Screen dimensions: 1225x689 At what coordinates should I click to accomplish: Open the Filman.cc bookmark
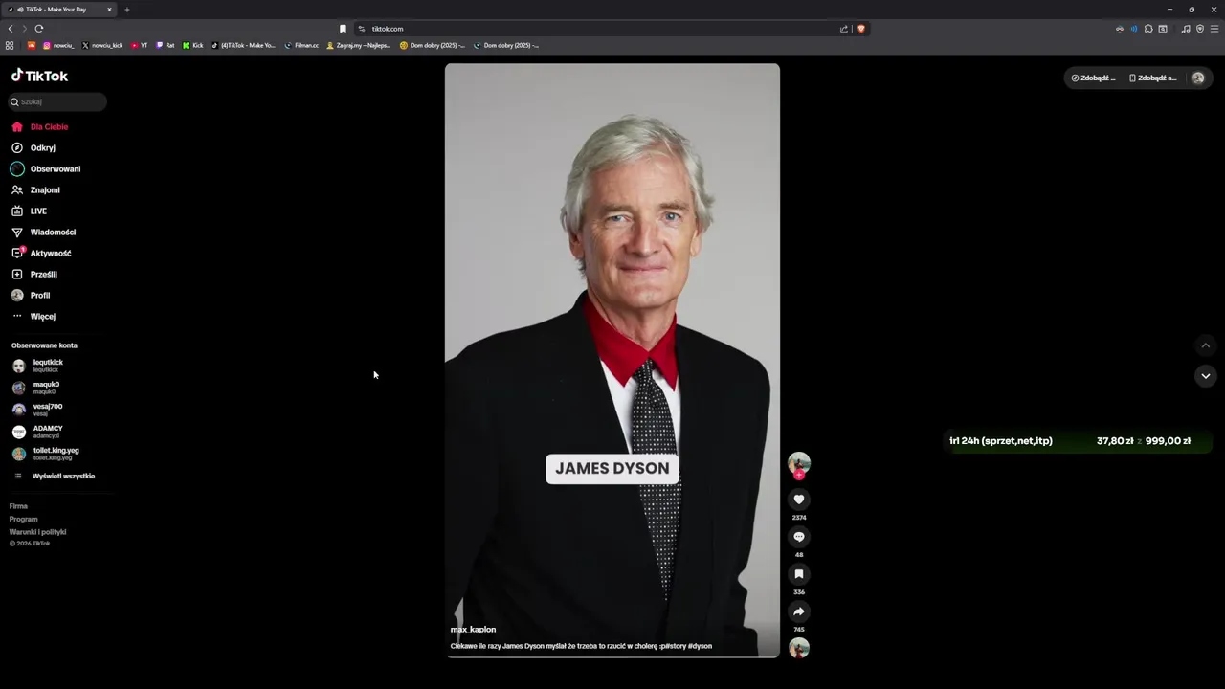tap(302, 45)
